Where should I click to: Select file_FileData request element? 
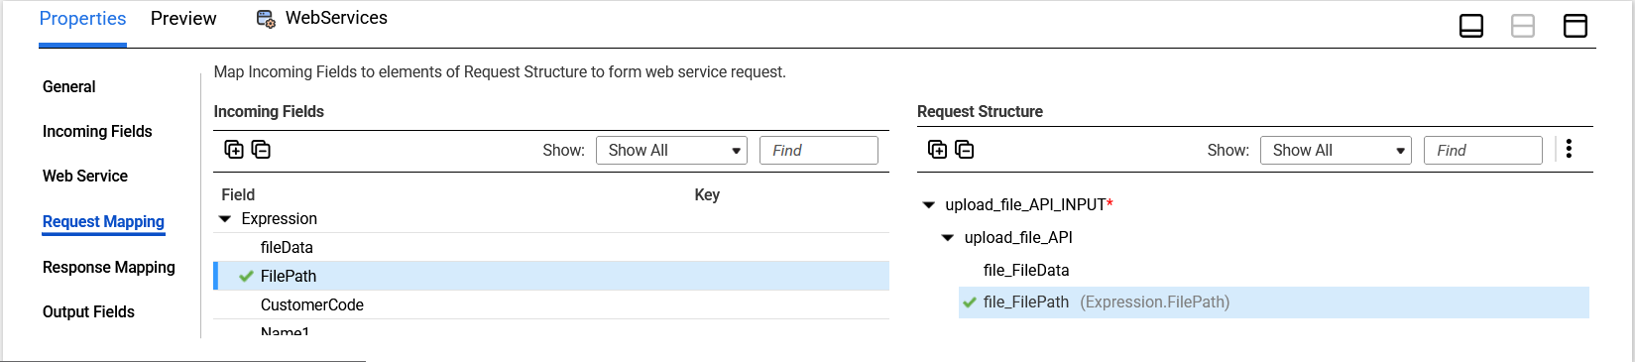(x=1026, y=271)
